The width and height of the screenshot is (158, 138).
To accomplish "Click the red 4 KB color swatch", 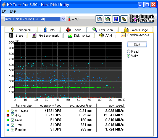I will 8,115.
